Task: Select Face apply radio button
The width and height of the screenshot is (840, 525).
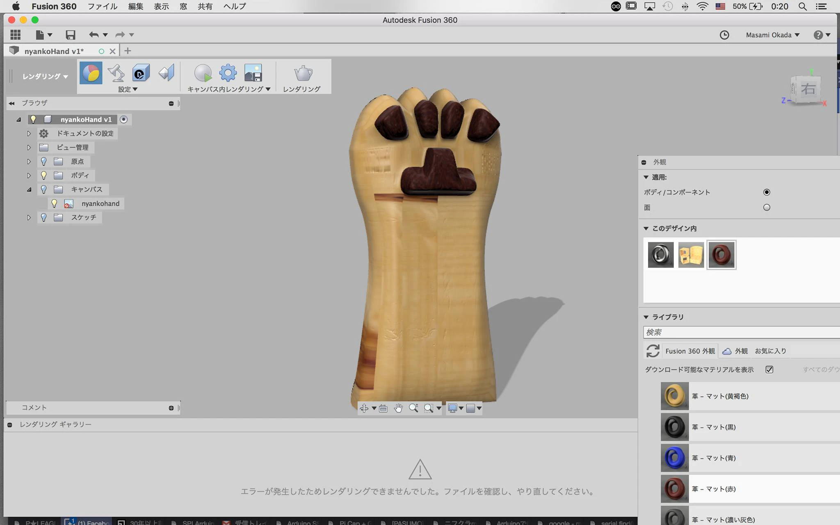Action: [x=767, y=208]
